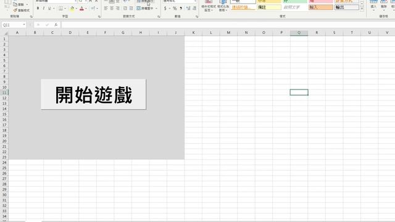Image resolution: width=395 pixels, height=222 pixels.
Task: Align cell text to the left
Action: pos(106,8)
